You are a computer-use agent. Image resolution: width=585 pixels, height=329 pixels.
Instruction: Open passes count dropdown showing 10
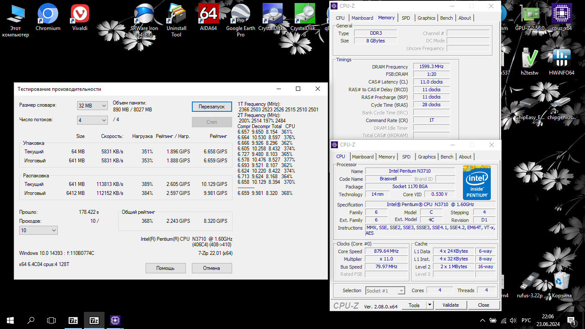pos(39,230)
